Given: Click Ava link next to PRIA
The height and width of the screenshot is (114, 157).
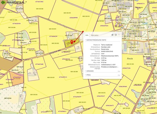Looking at the screenshot, I should coord(119,75).
